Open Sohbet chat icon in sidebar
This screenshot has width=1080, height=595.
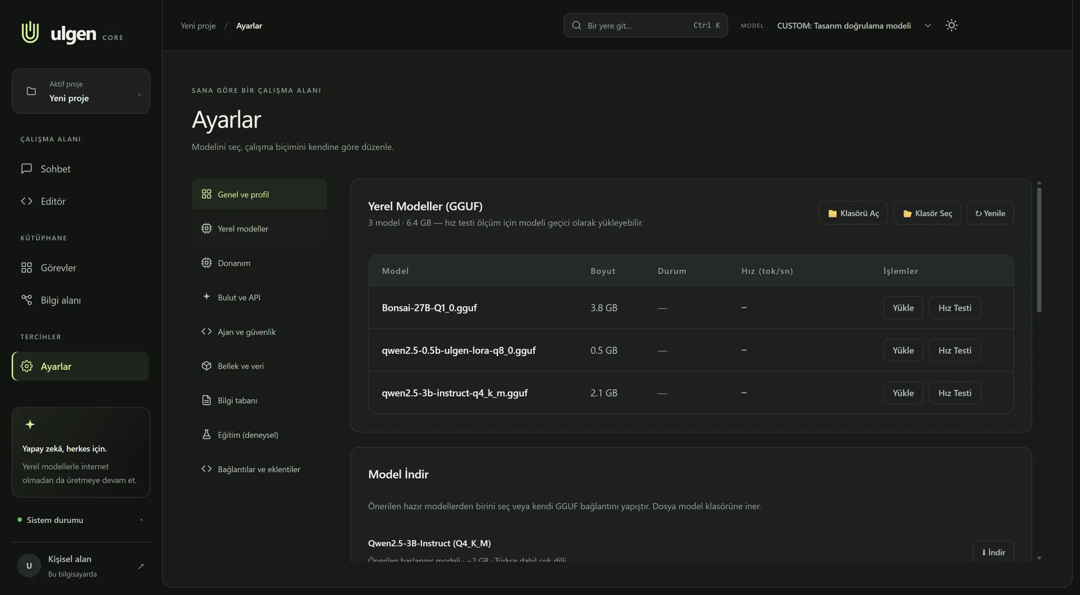(x=27, y=169)
